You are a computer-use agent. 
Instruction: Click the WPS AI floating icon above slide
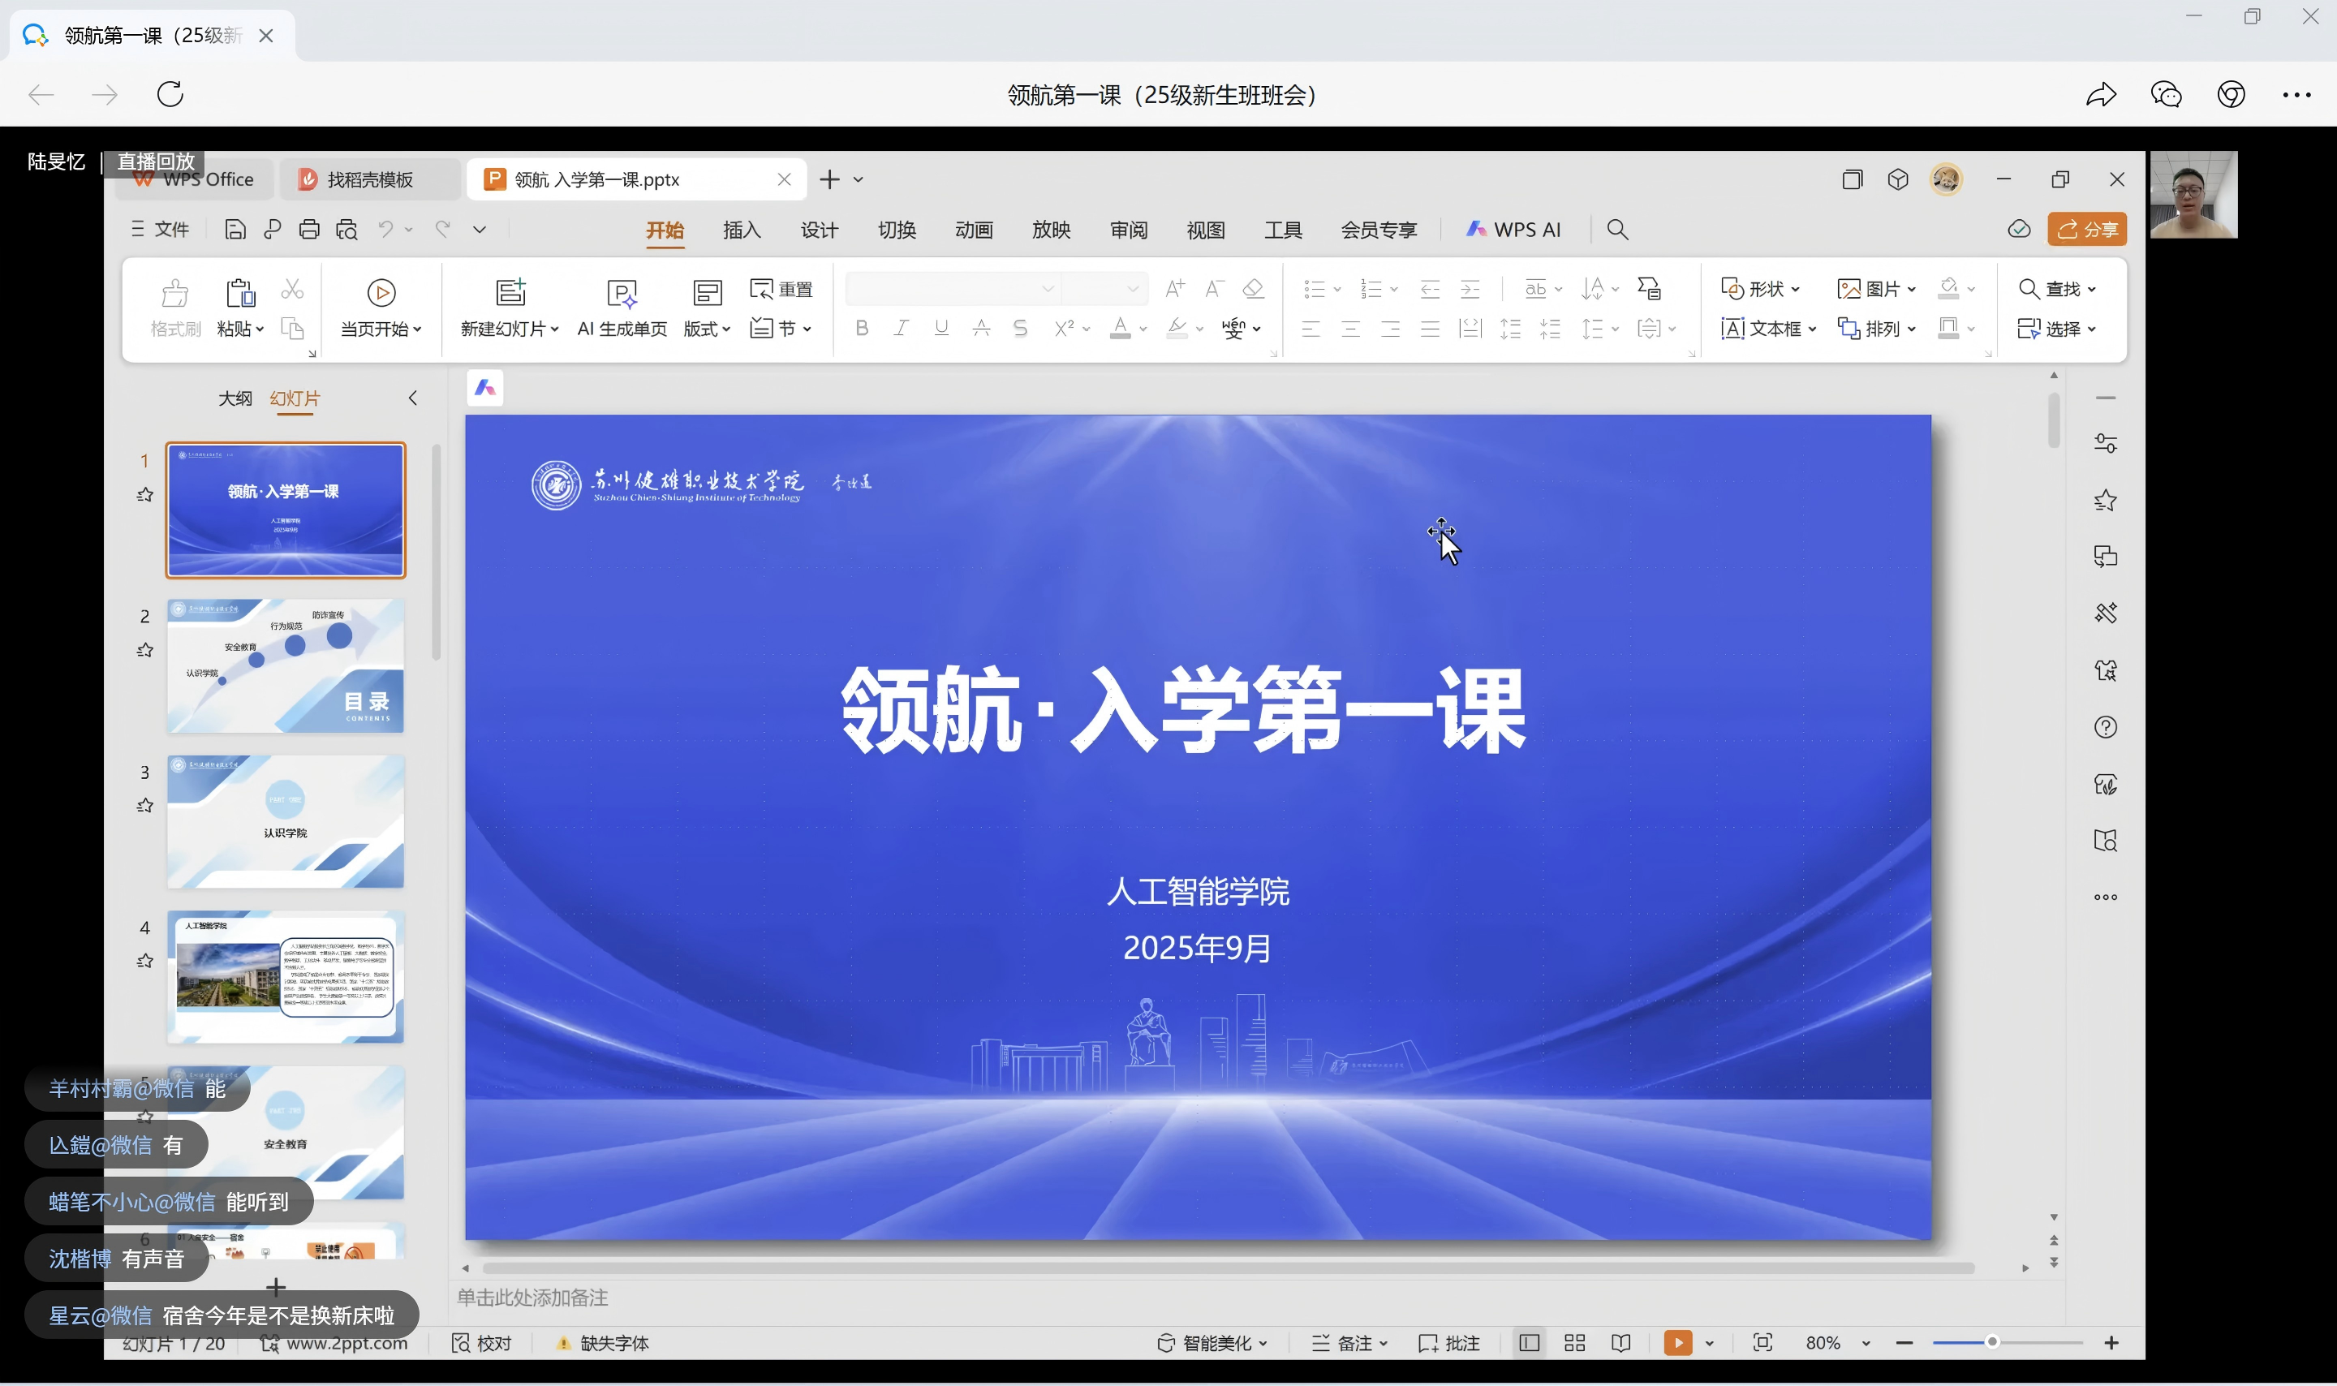[x=484, y=388]
